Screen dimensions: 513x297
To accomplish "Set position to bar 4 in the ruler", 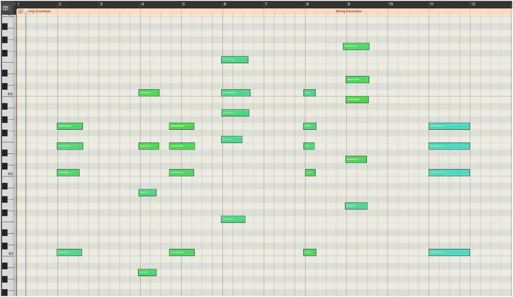I will coord(142,4).
